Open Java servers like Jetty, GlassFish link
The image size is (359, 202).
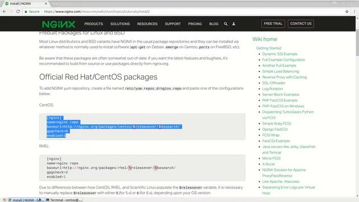click(289, 150)
